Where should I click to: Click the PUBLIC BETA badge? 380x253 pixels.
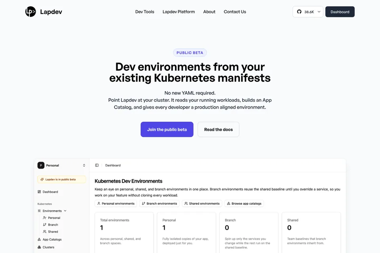coord(190,53)
